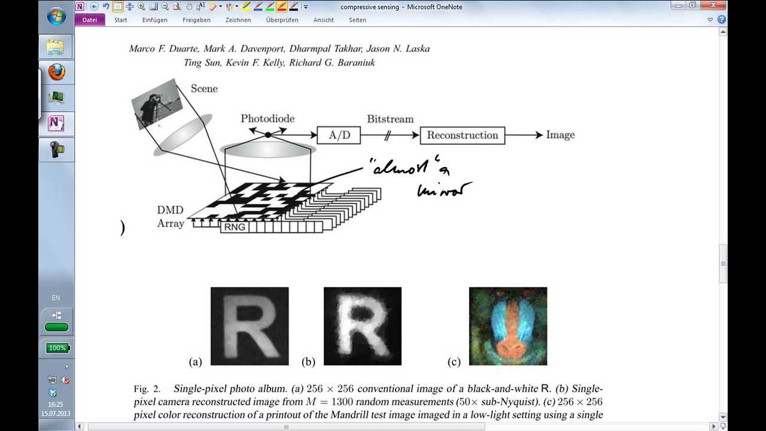Click the insert space icon in toolbar
The height and width of the screenshot is (431, 766).
(130, 7)
